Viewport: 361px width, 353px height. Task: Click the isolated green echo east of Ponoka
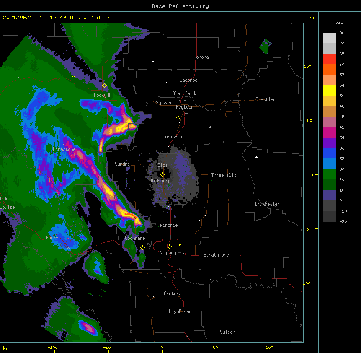[x=265, y=46]
